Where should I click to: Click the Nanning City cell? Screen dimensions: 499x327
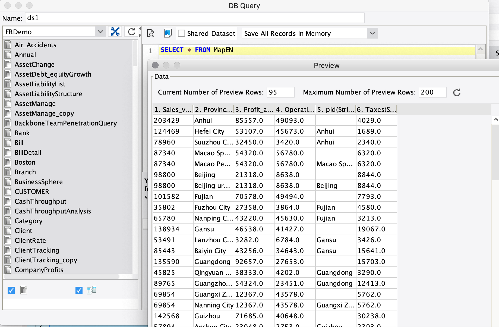point(213,305)
